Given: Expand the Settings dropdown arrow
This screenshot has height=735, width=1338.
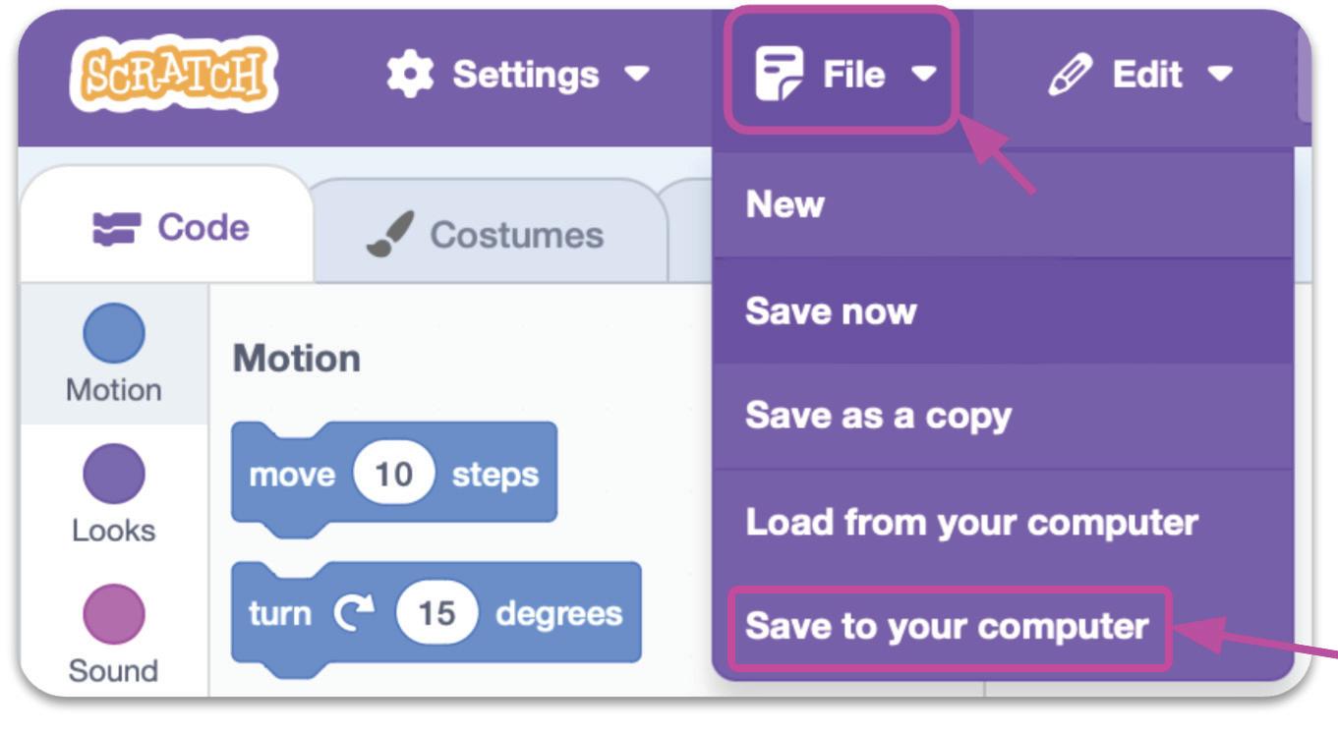Looking at the screenshot, I should [638, 75].
